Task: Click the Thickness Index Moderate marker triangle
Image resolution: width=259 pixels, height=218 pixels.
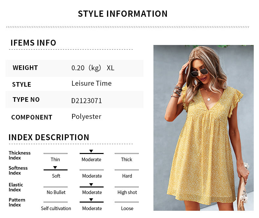Action: click(91, 151)
